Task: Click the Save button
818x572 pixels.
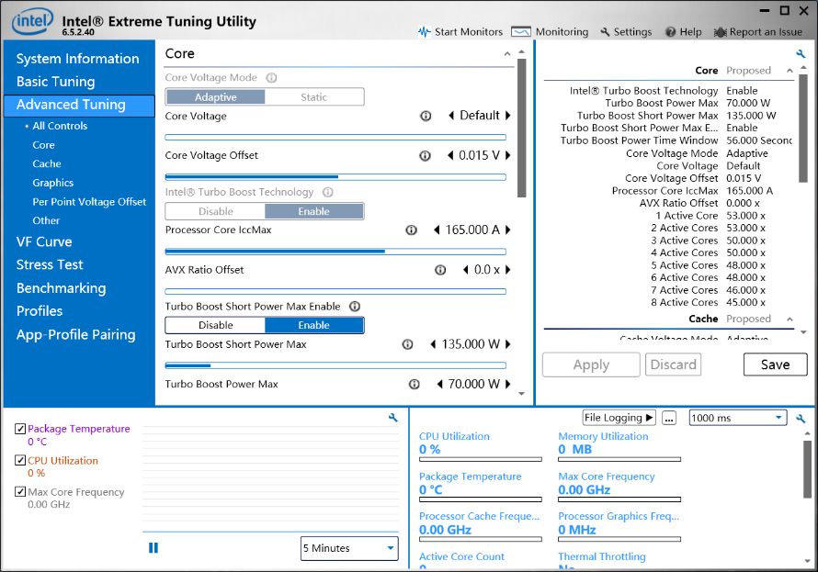Action: [775, 365]
